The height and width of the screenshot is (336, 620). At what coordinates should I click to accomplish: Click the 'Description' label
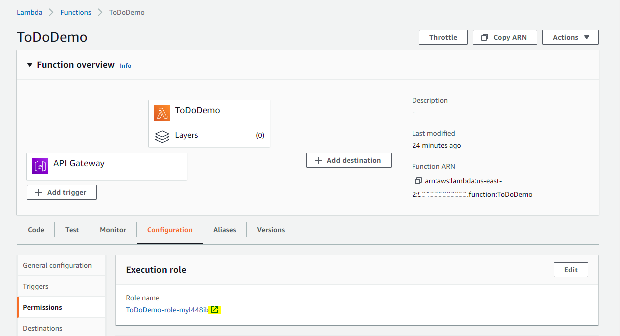(x=430, y=100)
